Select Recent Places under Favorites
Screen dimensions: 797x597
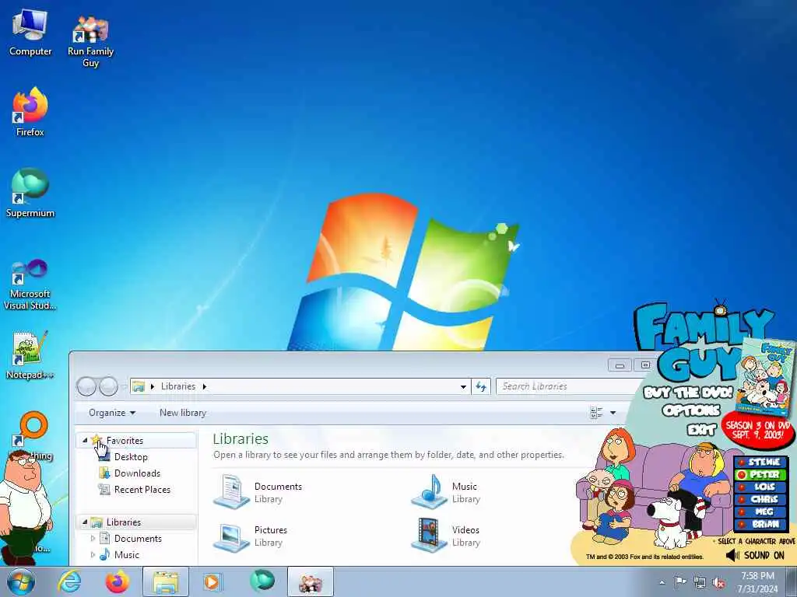click(x=142, y=490)
